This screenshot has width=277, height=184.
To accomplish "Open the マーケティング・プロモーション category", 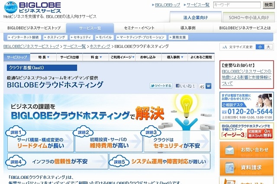I will click(141, 37).
